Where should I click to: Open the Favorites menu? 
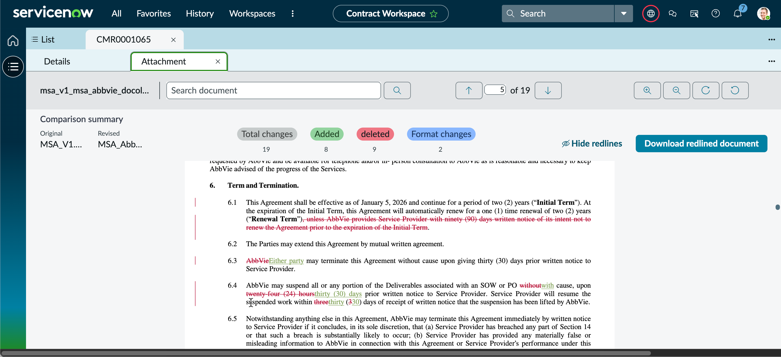pyautogui.click(x=153, y=13)
